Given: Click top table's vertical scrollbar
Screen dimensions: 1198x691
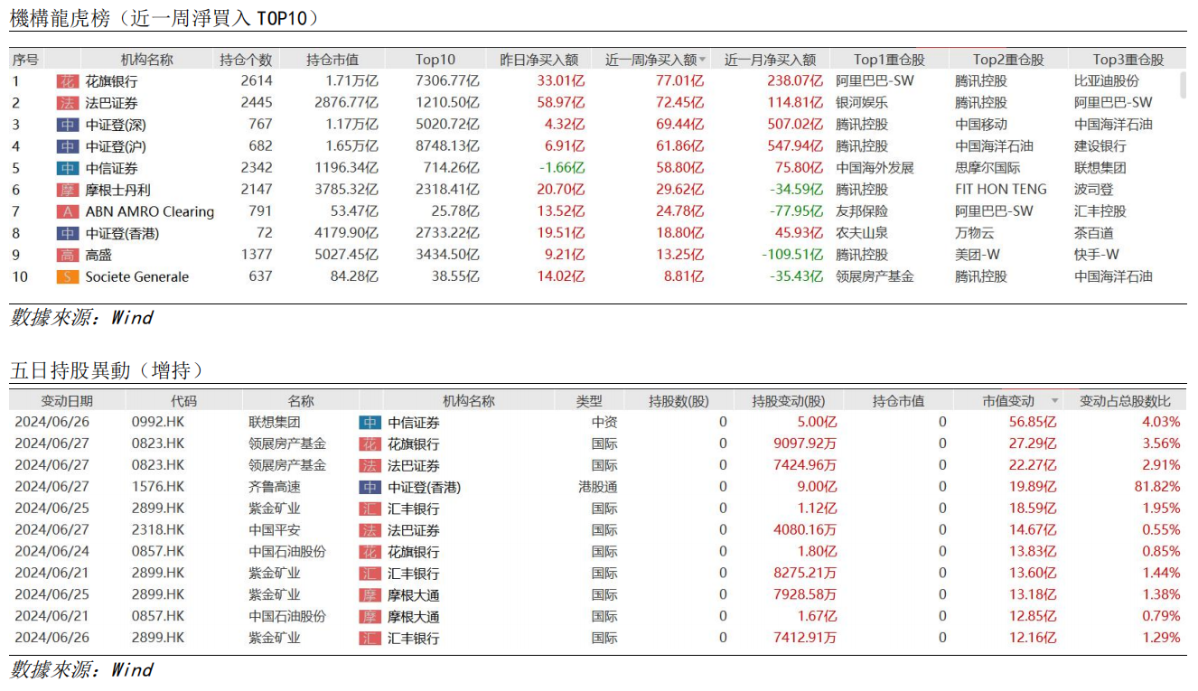Looking at the screenshot, I should (x=1184, y=85).
